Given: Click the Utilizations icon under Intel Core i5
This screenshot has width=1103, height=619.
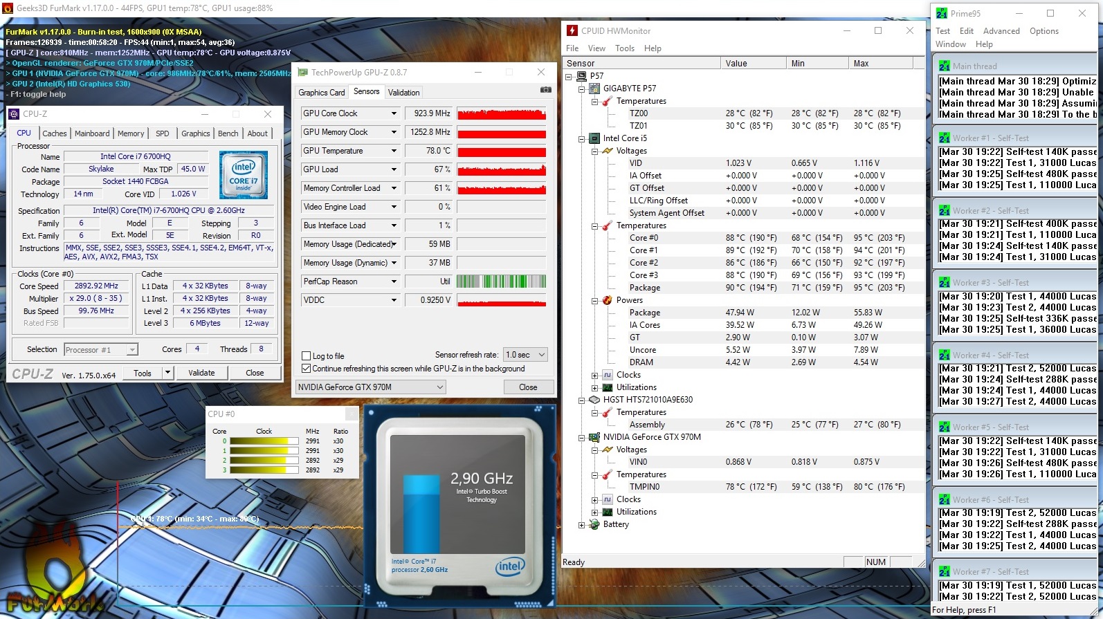Looking at the screenshot, I should point(607,387).
